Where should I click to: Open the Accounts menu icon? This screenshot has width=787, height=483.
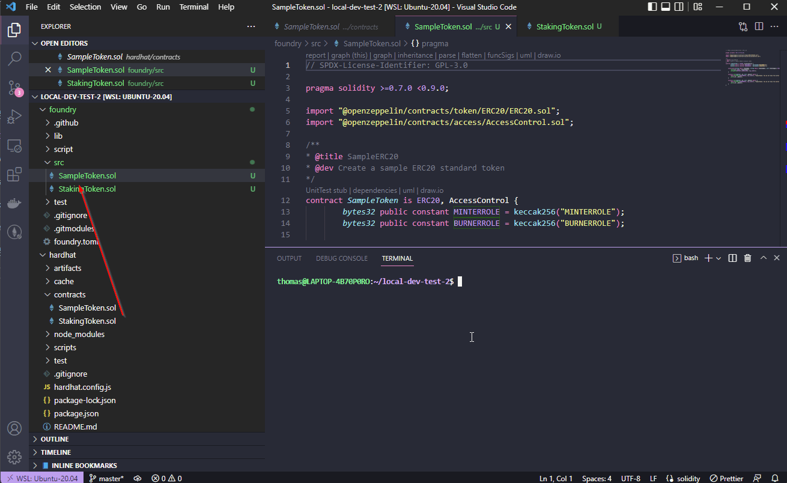click(x=14, y=428)
